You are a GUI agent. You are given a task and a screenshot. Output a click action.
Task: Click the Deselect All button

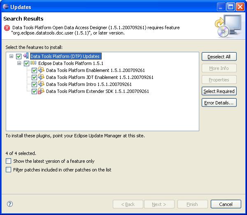(x=219, y=57)
